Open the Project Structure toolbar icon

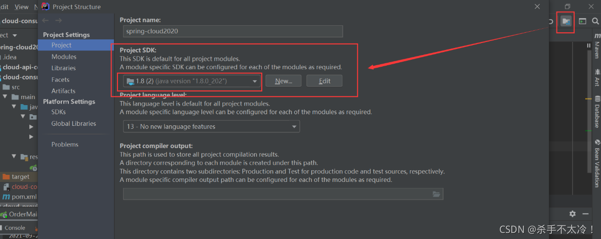click(566, 21)
